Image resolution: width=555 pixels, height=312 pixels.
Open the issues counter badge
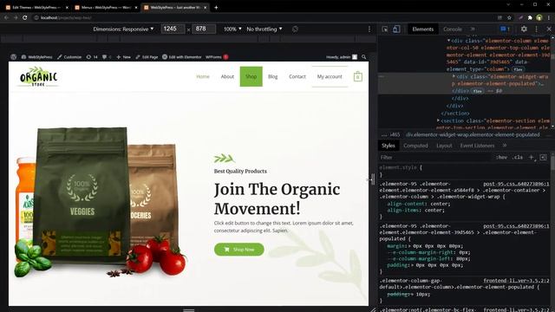(505, 29)
